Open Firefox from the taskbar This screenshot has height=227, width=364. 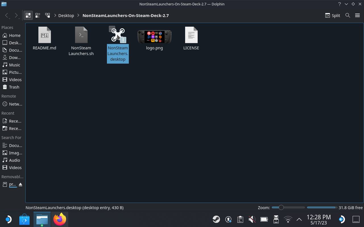60,219
